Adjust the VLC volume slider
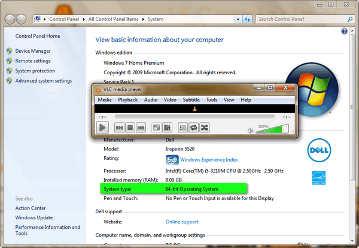Image resolution: width=359 pixels, height=248 pixels. coord(272,129)
